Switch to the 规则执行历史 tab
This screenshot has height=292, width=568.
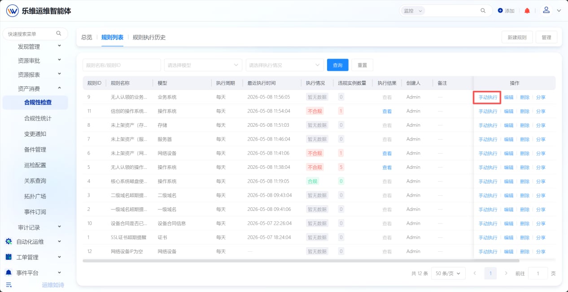pos(149,37)
